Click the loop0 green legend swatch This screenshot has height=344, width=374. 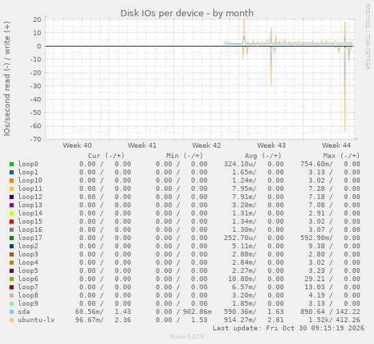pyautogui.click(x=12, y=164)
